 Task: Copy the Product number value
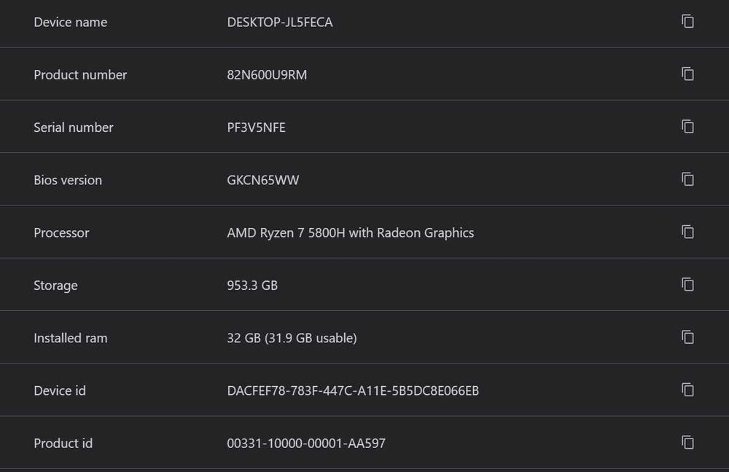pos(687,74)
